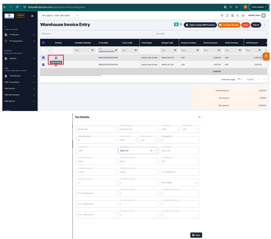Viewport: 271px width, 239px height.
Task: Click the Narration input field
Action: pos(211,34)
